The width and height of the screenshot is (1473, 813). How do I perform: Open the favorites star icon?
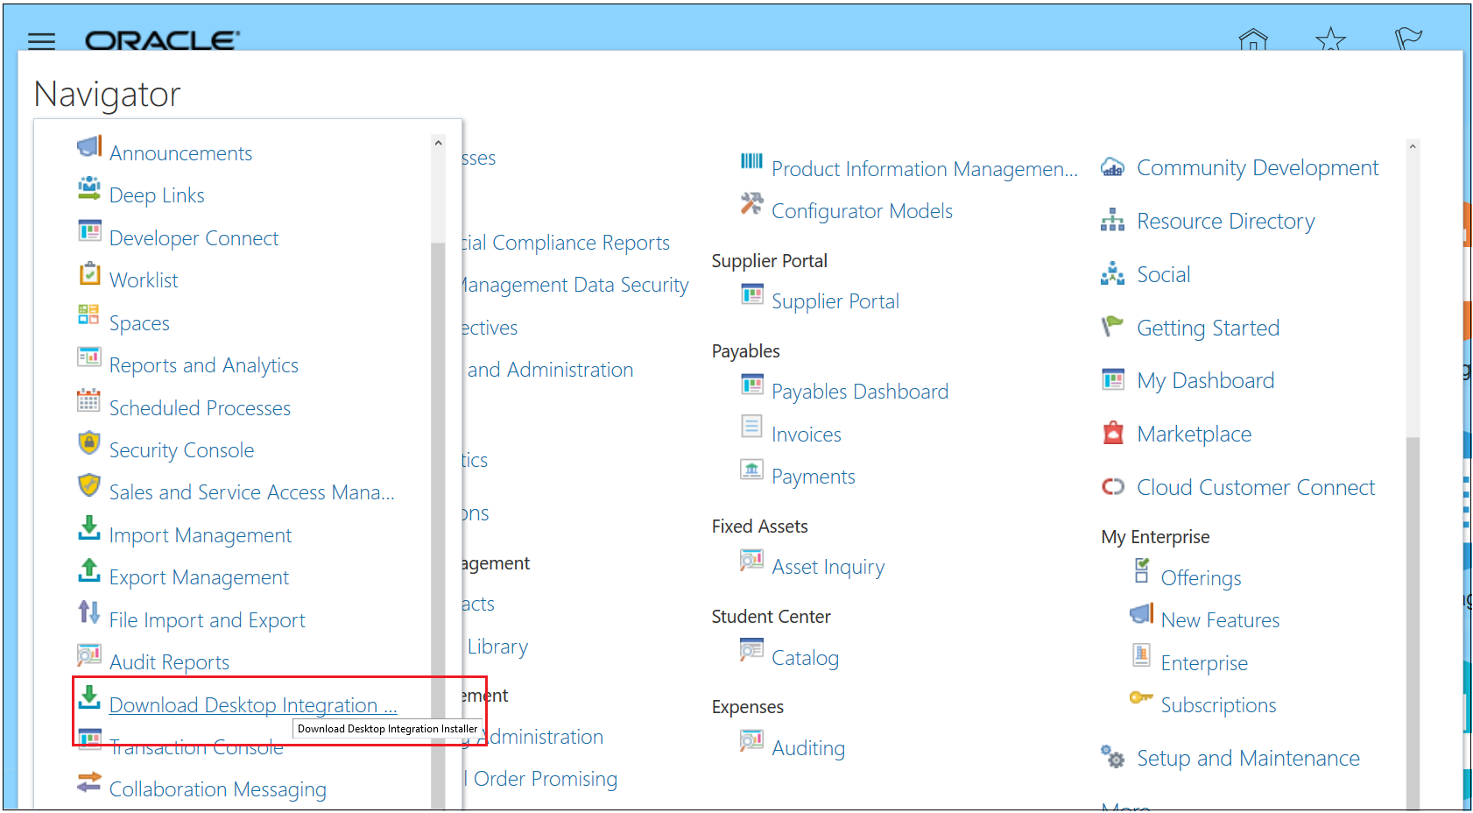point(1330,40)
